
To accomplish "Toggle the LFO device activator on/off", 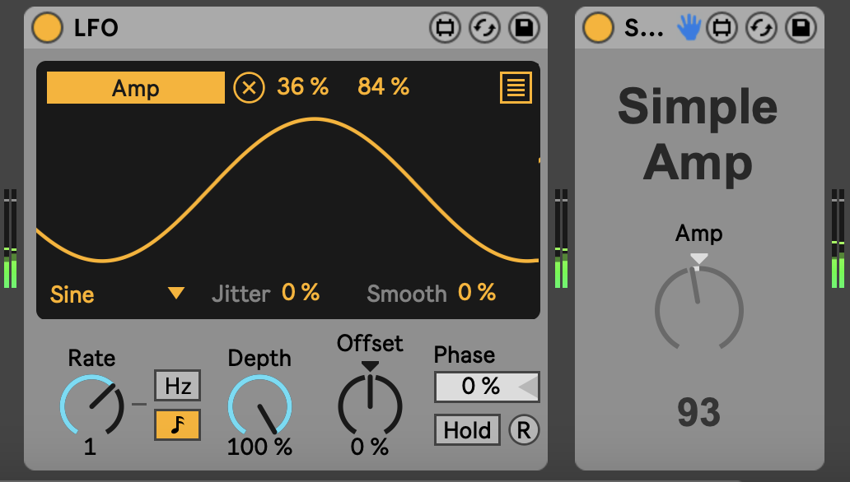I will pyautogui.click(x=47, y=28).
